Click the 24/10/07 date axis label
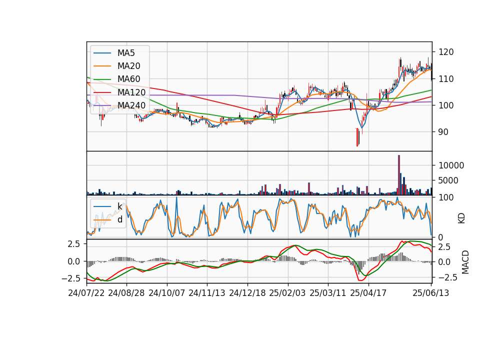 tap(167, 293)
